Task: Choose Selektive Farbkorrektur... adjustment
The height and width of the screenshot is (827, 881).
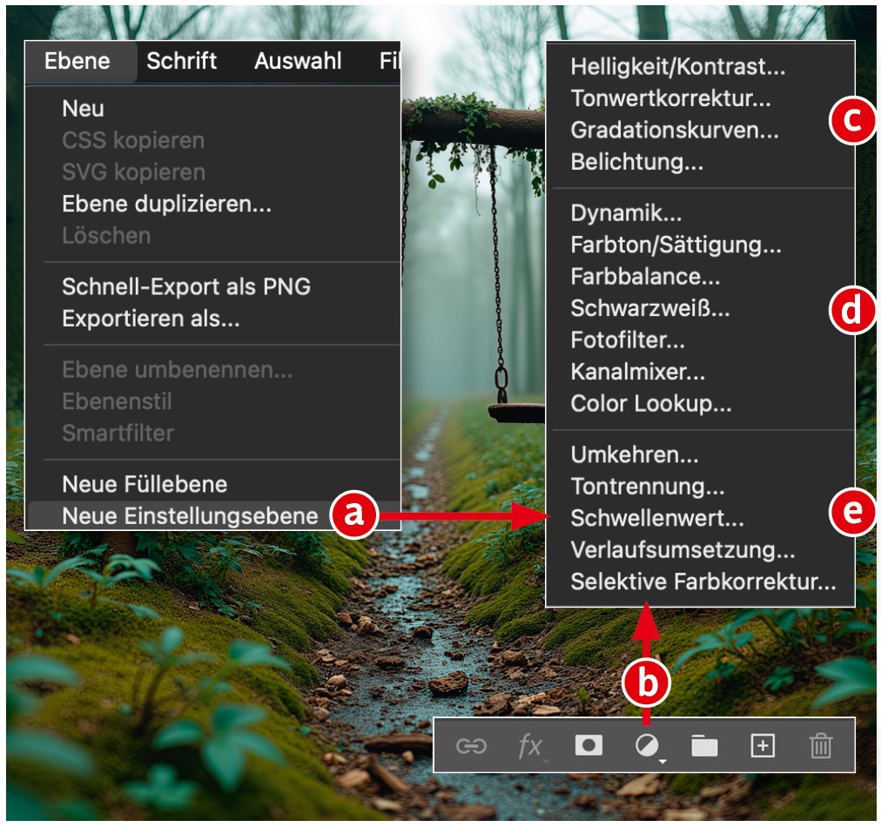Action: pyautogui.click(x=703, y=582)
